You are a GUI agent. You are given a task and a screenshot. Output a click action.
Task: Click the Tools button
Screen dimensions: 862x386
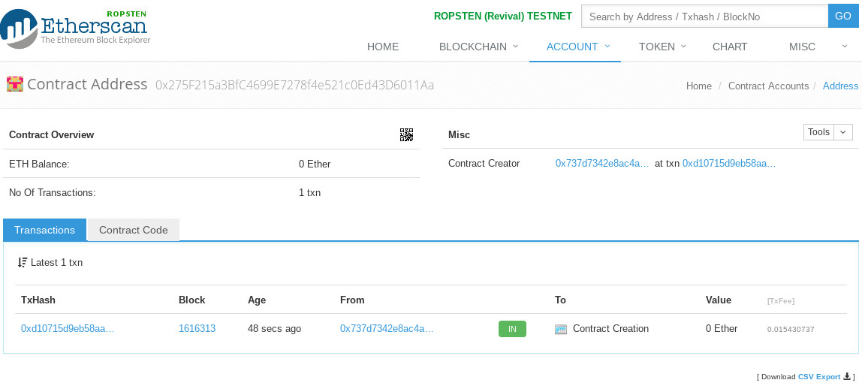coord(818,132)
